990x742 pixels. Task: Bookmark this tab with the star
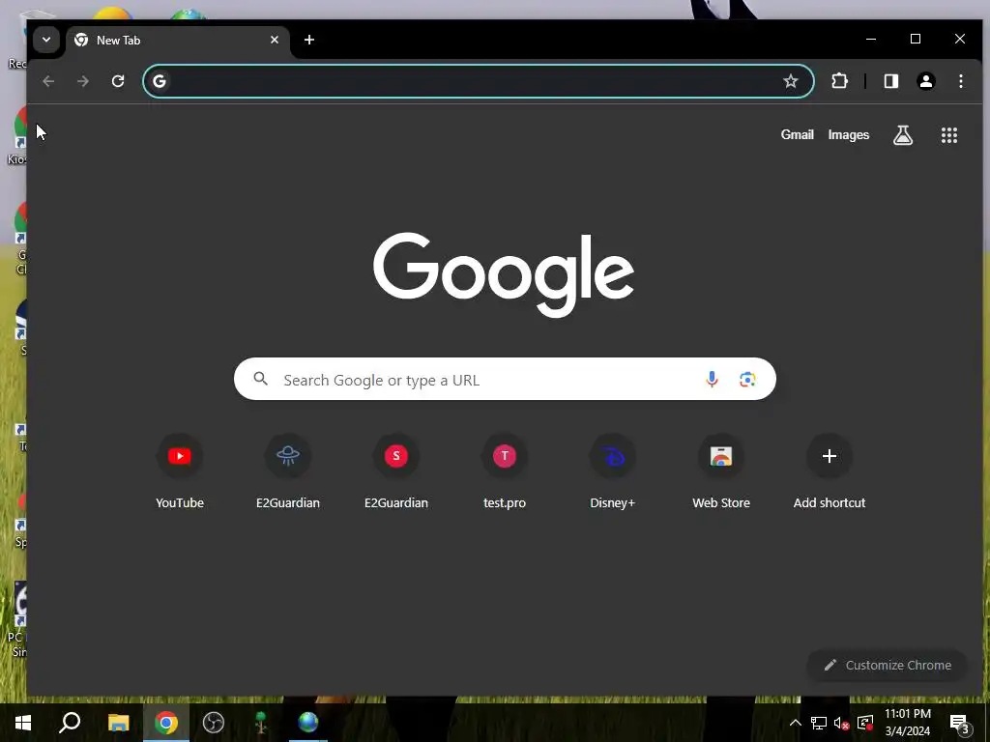[x=791, y=81]
